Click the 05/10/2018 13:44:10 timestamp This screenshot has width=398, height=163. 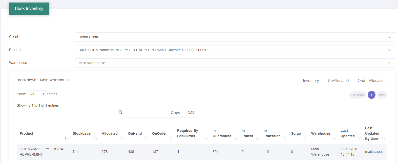tap(349, 152)
